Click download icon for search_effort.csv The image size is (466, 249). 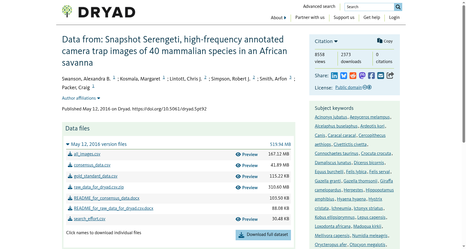[70, 219]
